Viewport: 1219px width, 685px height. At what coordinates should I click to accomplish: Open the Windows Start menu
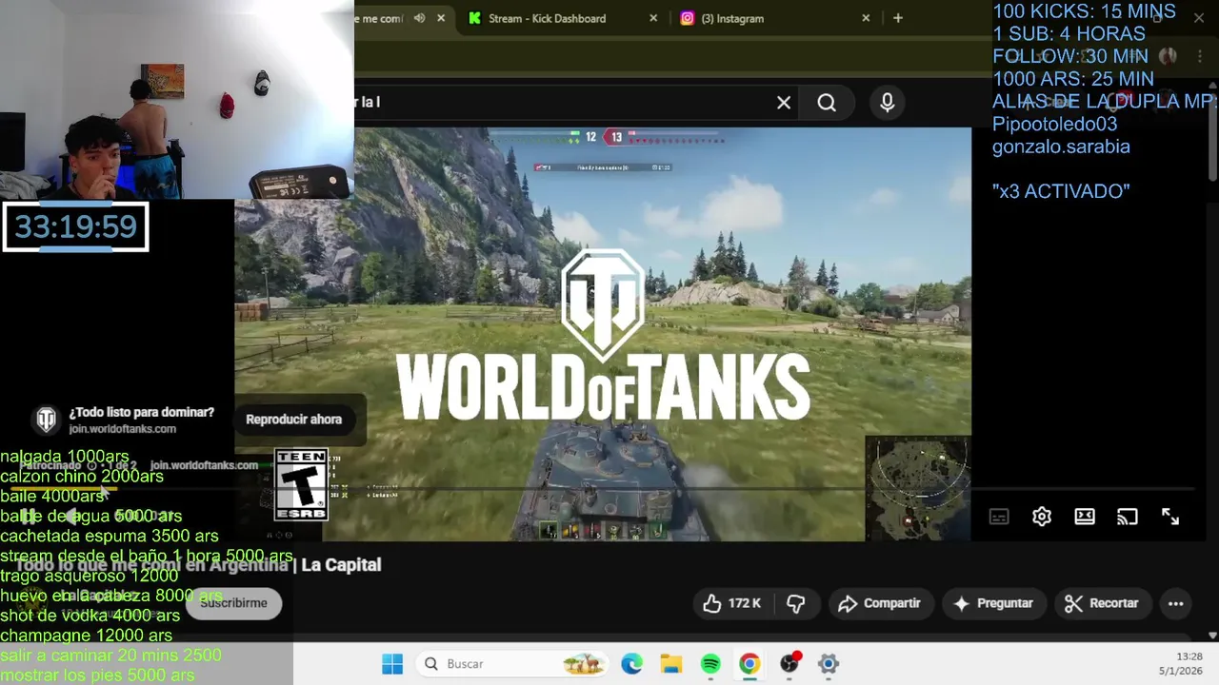click(392, 664)
